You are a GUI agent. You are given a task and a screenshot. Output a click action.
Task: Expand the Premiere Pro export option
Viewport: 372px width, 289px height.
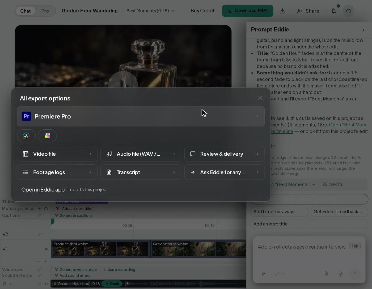pos(141,116)
